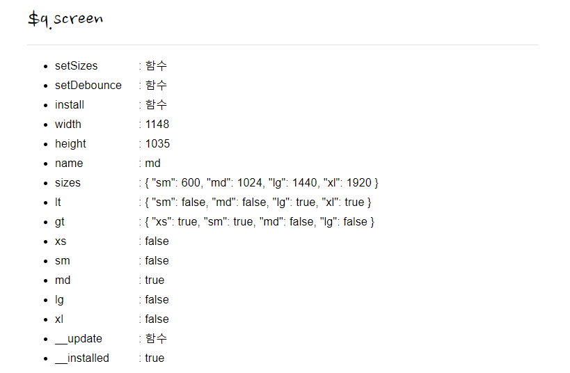Click the name value md
This screenshot has height=373, width=570.
pos(152,164)
